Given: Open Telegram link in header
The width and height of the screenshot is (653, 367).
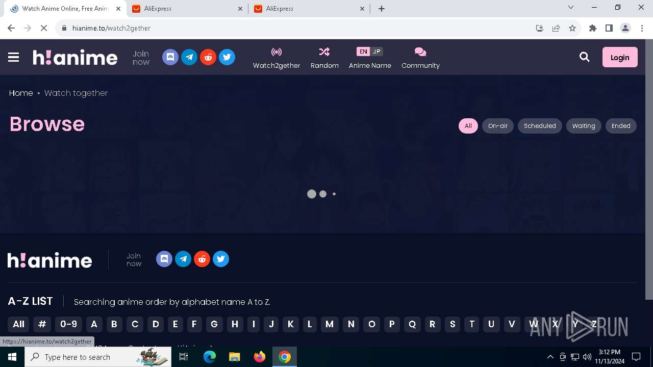Looking at the screenshot, I should click(189, 57).
